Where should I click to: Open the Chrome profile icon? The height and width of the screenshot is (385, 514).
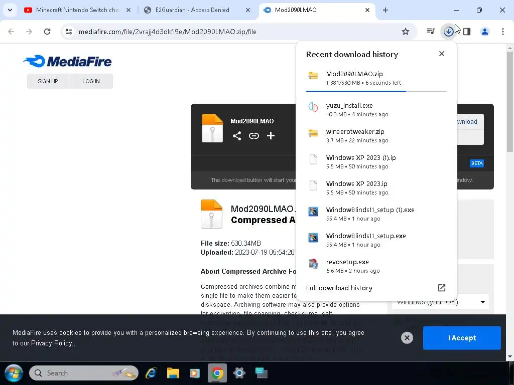[485, 32]
